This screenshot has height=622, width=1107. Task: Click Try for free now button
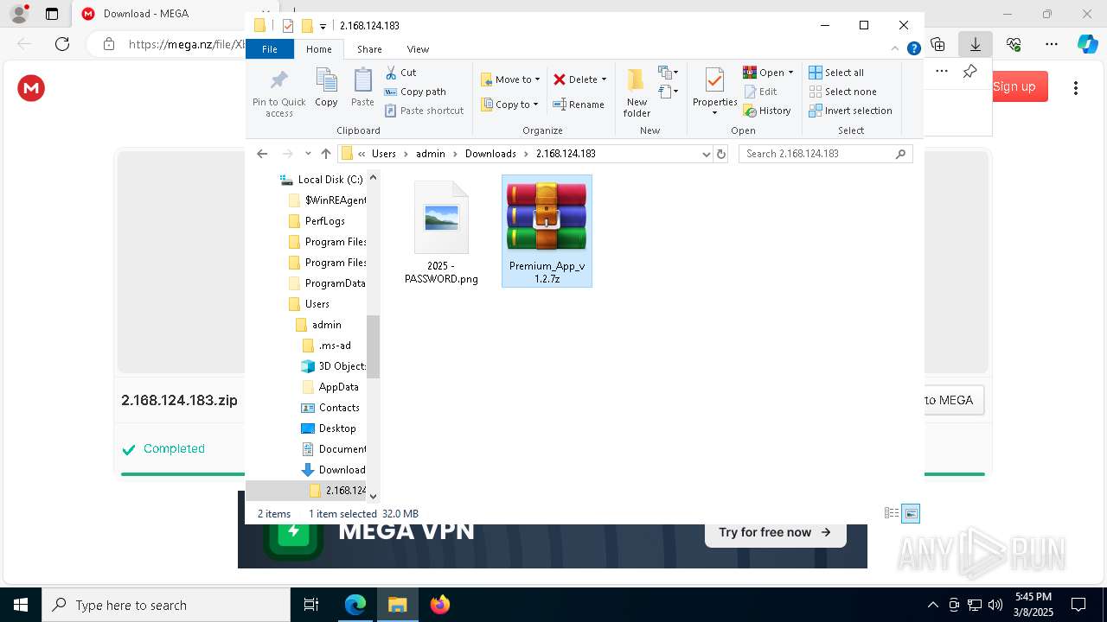tap(775, 532)
